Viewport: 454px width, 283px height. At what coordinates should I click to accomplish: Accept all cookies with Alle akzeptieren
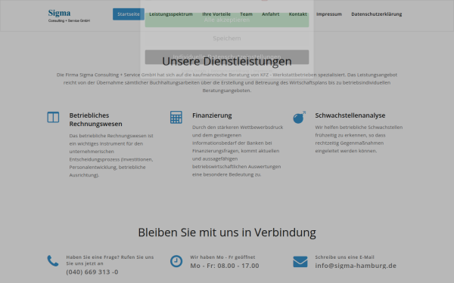[227, 20]
